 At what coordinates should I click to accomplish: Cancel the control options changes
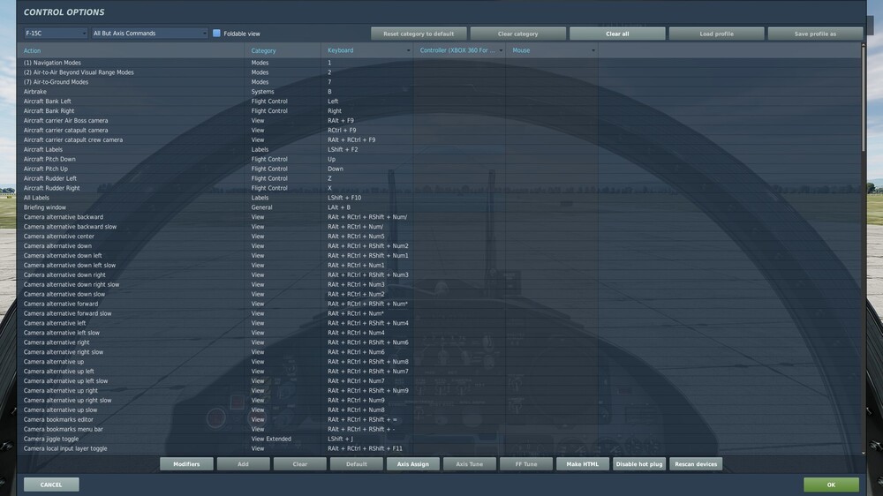51,485
